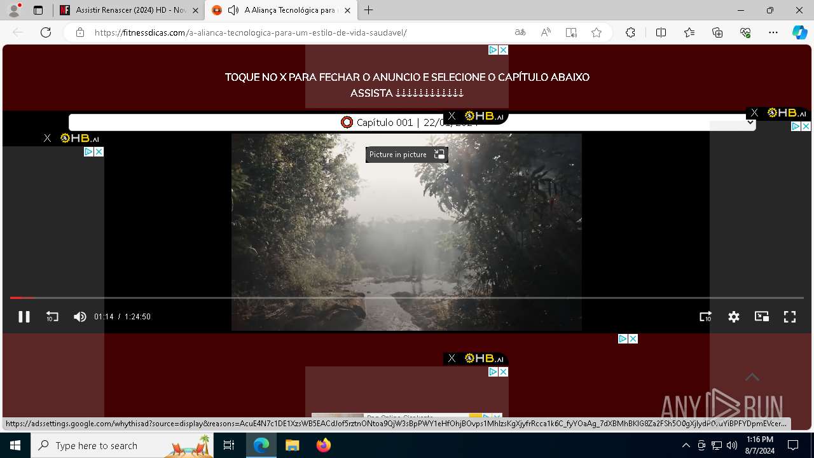
Task: Open Favorites list
Action: tap(689, 32)
